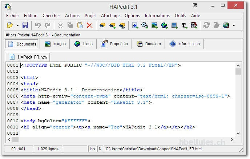Click the N status bar indicator

coord(100,149)
